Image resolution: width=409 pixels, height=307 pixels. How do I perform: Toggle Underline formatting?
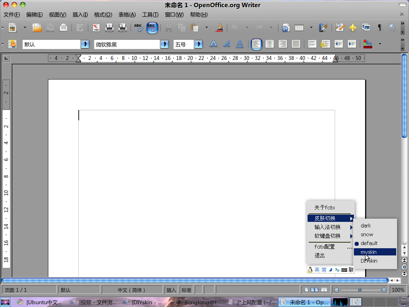240,44
